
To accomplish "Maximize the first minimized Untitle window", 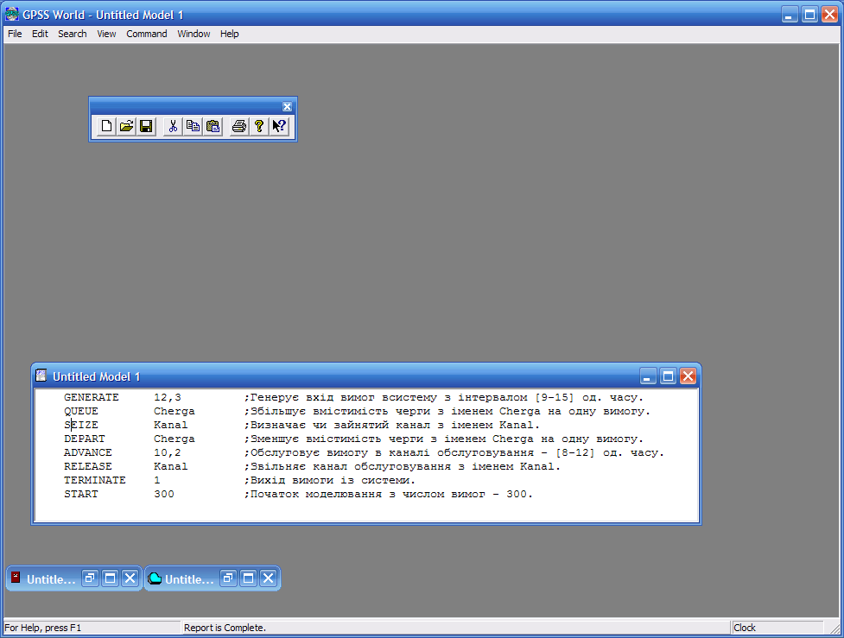I will [x=110, y=578].
